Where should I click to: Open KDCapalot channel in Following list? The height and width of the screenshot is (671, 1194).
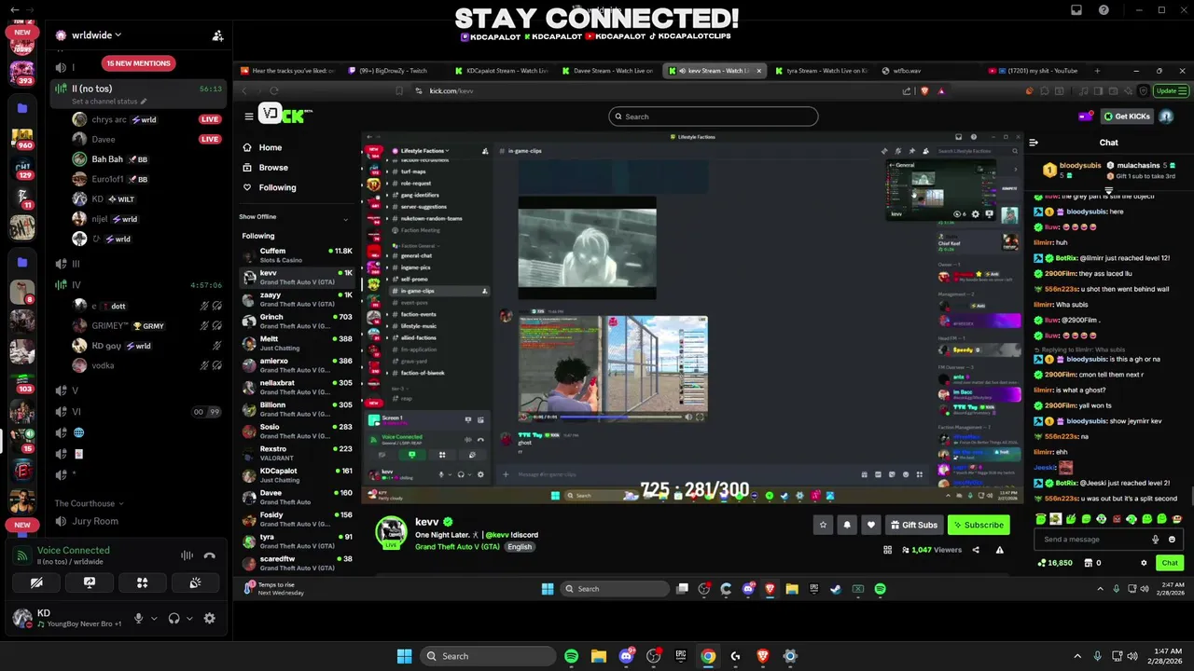297,475
